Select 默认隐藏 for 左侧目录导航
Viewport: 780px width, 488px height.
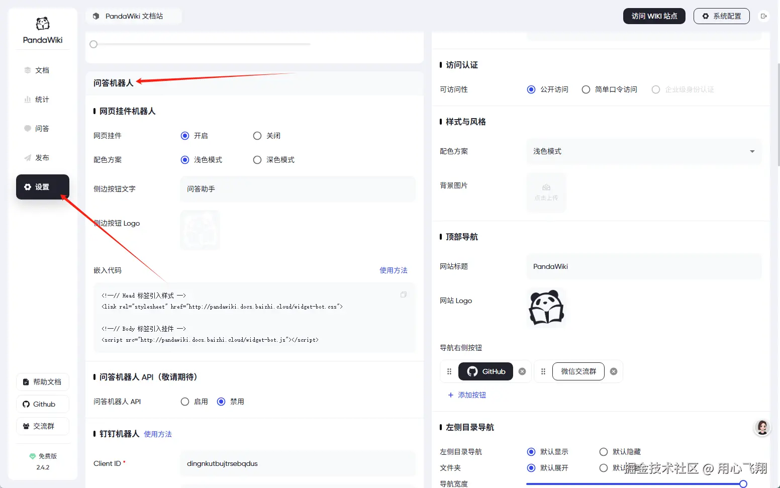tap(604, 452)
